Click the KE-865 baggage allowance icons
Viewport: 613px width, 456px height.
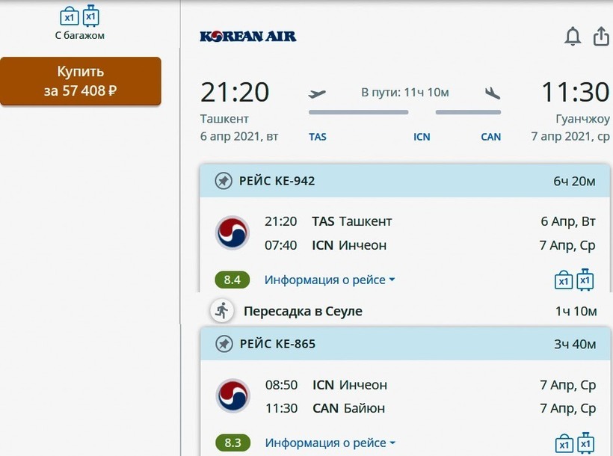click(x=574, y=443)
